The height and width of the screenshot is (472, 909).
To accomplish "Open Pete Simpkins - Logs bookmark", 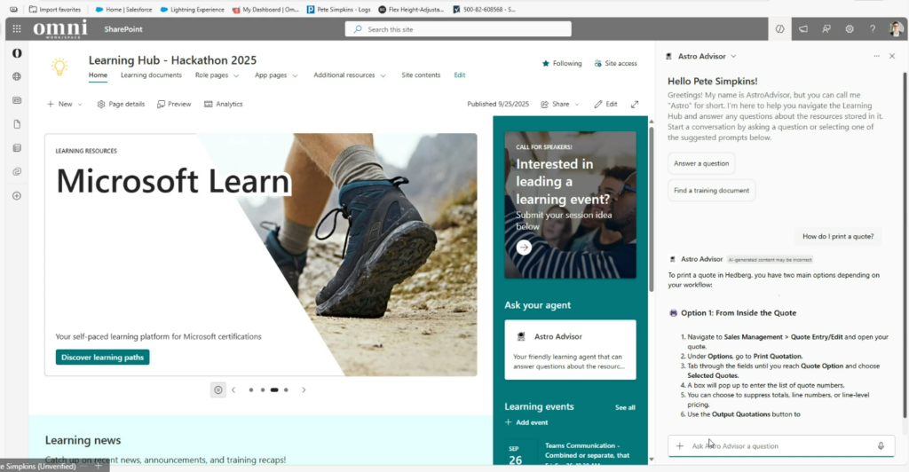I will pyautogui.click(x=338, y=9).
